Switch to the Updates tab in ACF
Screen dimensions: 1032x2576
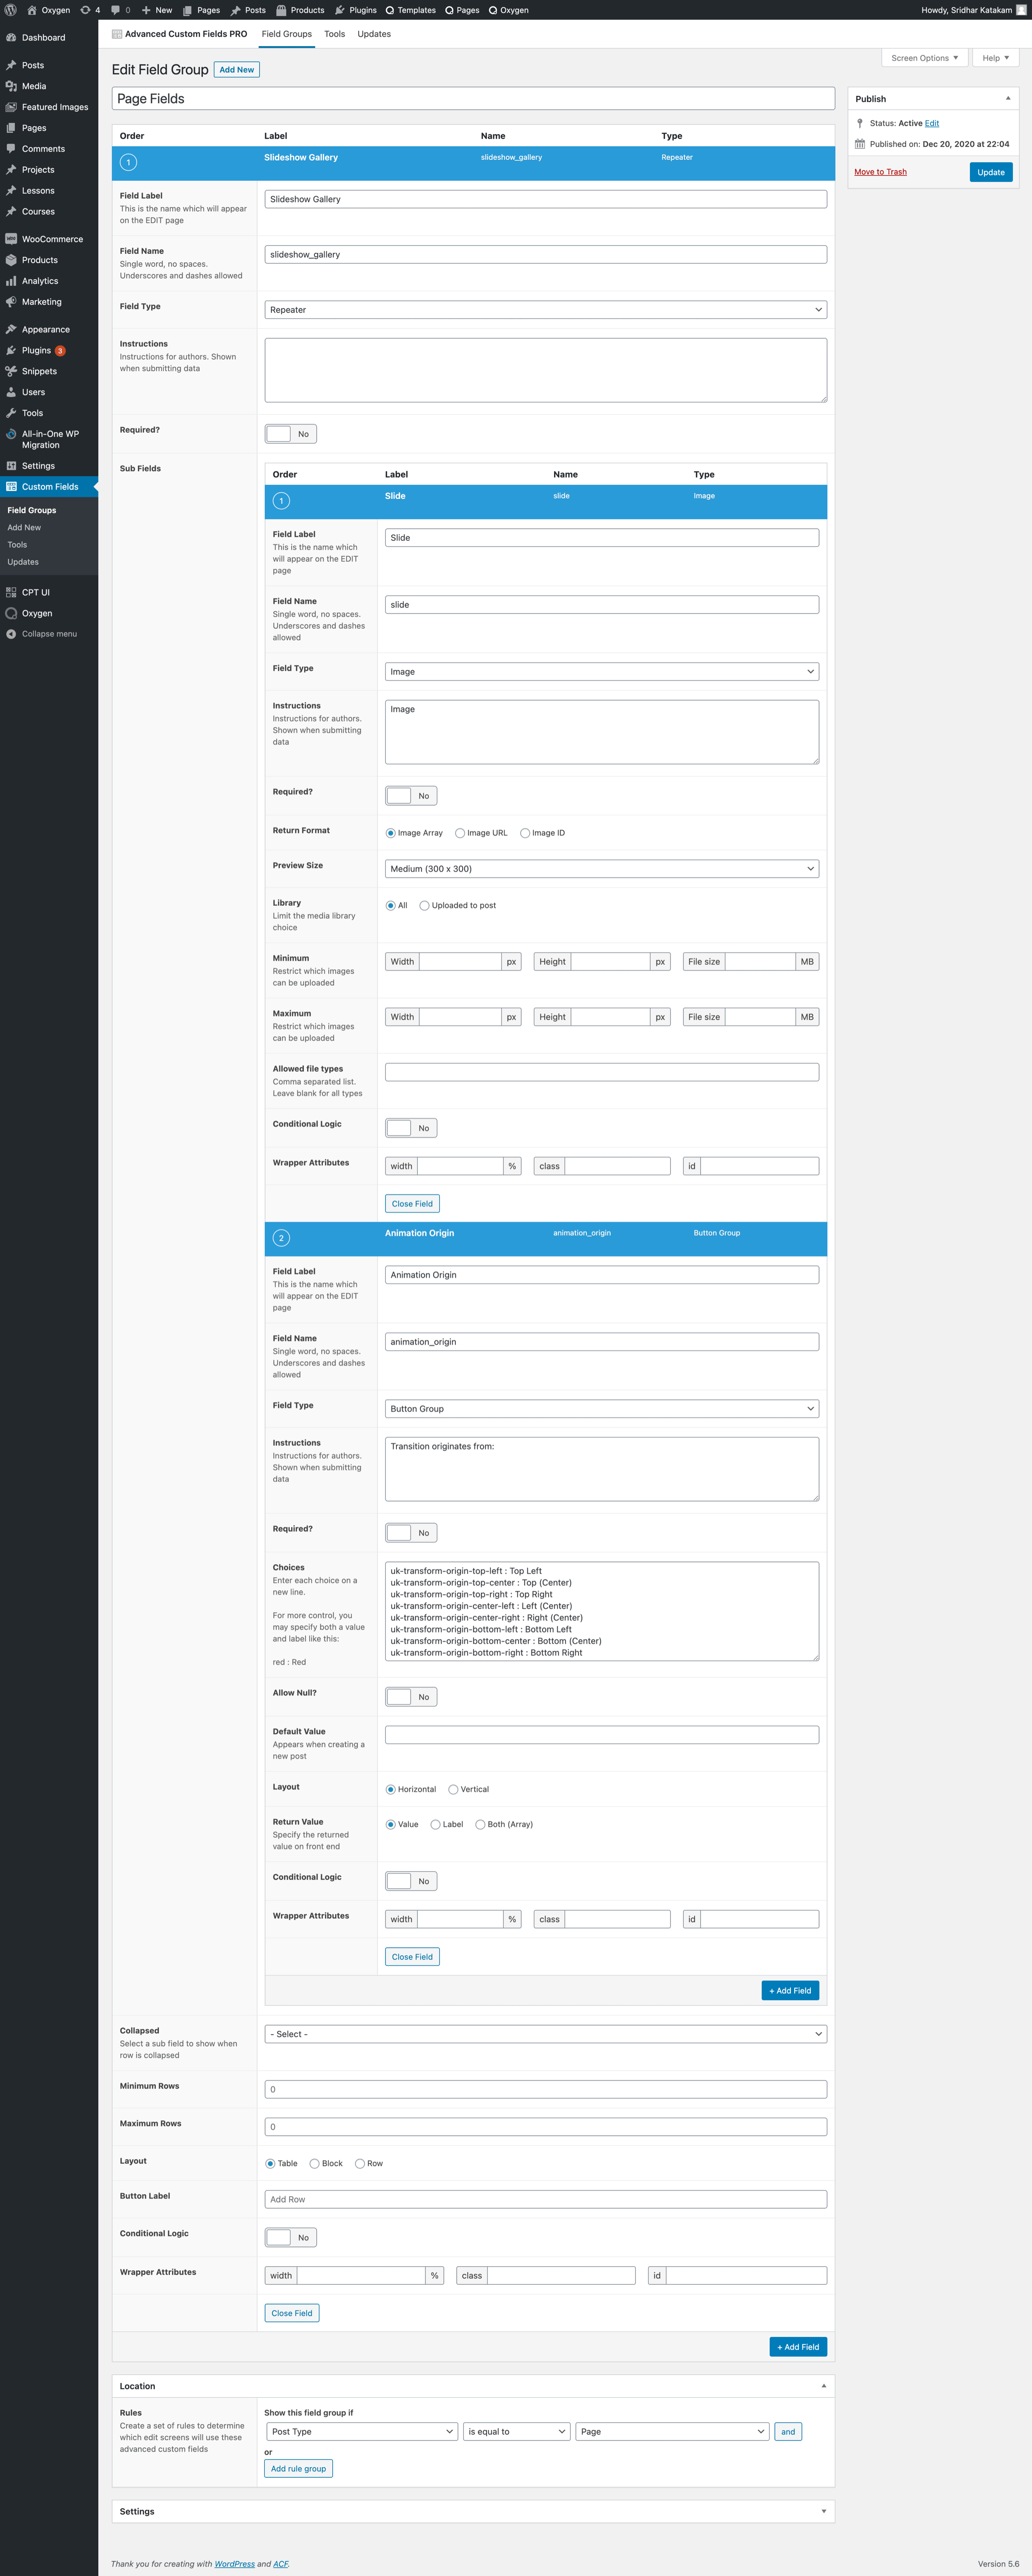(374, 34)
